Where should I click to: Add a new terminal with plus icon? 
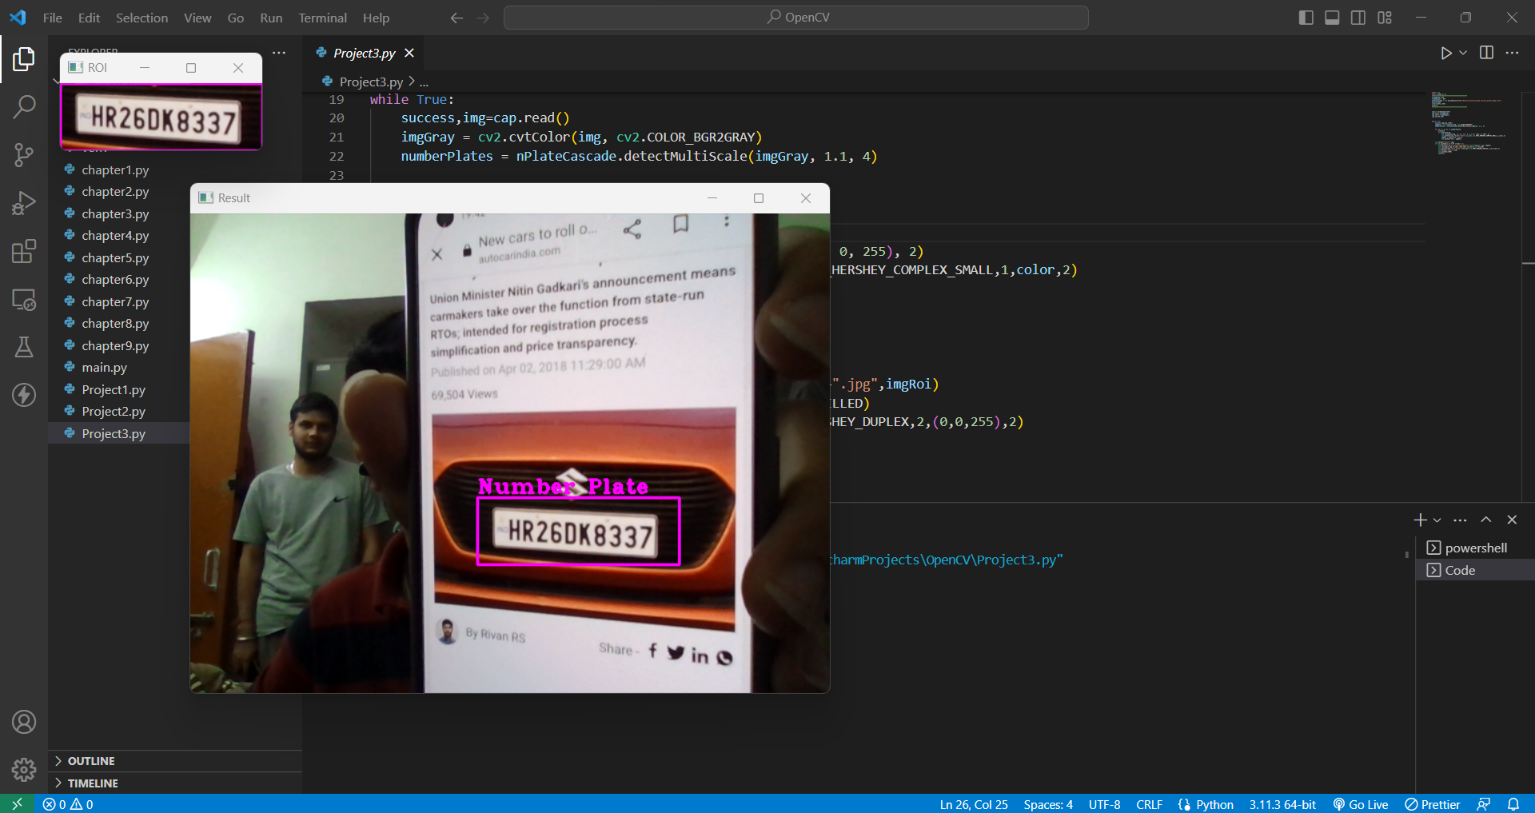pos(1420,520)
